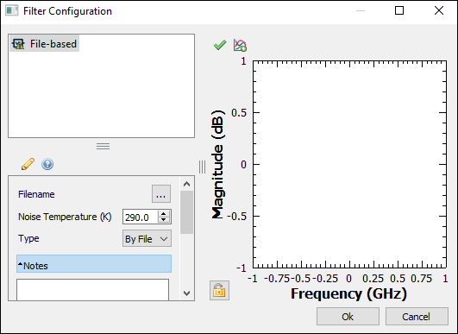The height and width of the screenshot is (334, 458).
Task: Click the Magnitude (dB) axis label
Action: 217,165
